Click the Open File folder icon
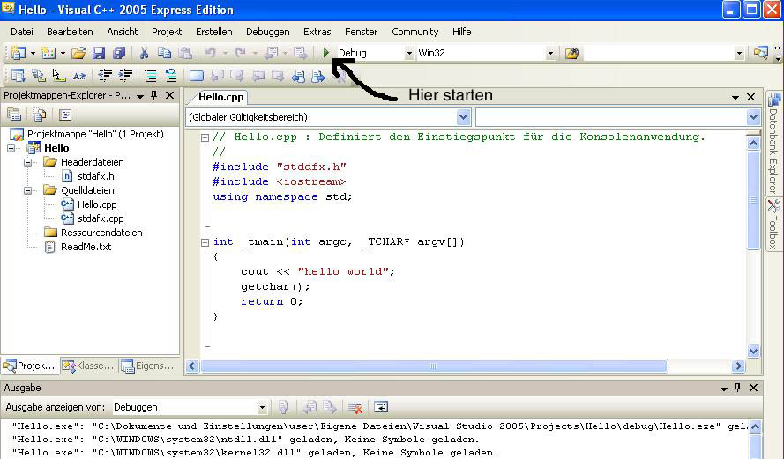Image resolution: width=784 pixels, height=459 pixels. [78, 53]
